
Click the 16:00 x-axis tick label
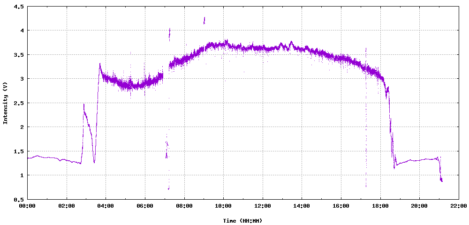click(x=341, y=206)
